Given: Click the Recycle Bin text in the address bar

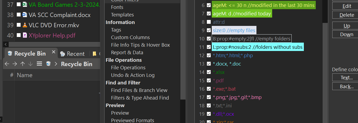Looking at the screenshot, I should click(x=77, y=64).
